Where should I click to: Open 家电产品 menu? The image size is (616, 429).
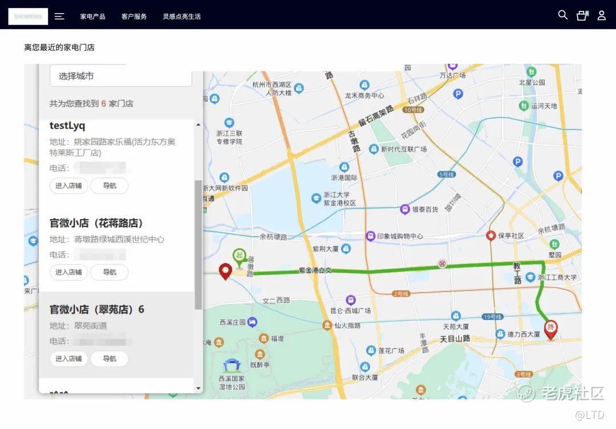click(93, 17)
